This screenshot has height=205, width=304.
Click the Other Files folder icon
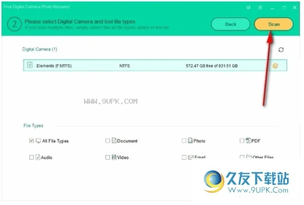coord(249,156)
